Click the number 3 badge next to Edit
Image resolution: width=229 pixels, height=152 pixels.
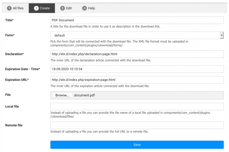click(62, 8)
